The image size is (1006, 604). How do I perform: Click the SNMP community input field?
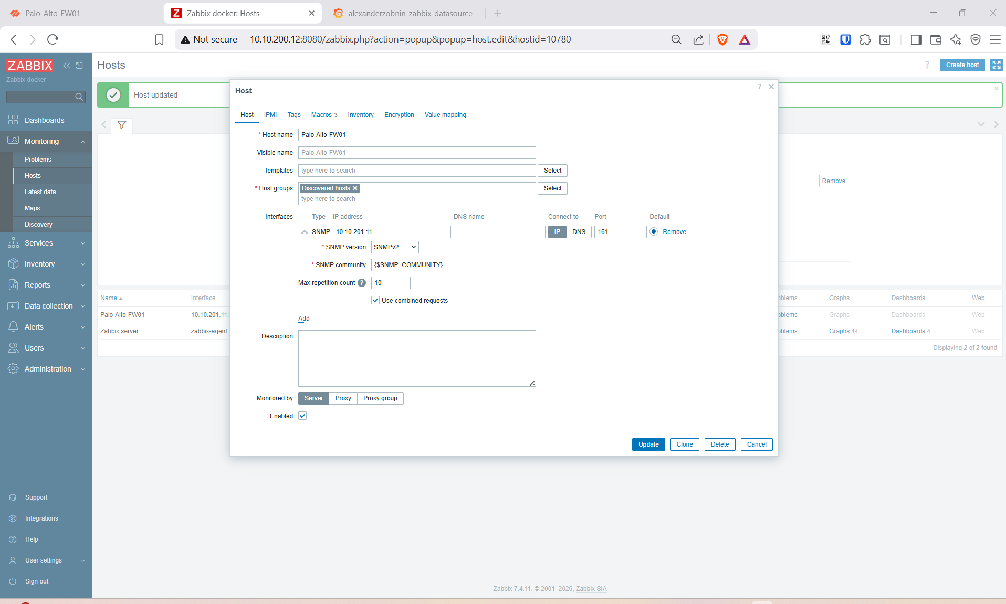coord(490,265)
